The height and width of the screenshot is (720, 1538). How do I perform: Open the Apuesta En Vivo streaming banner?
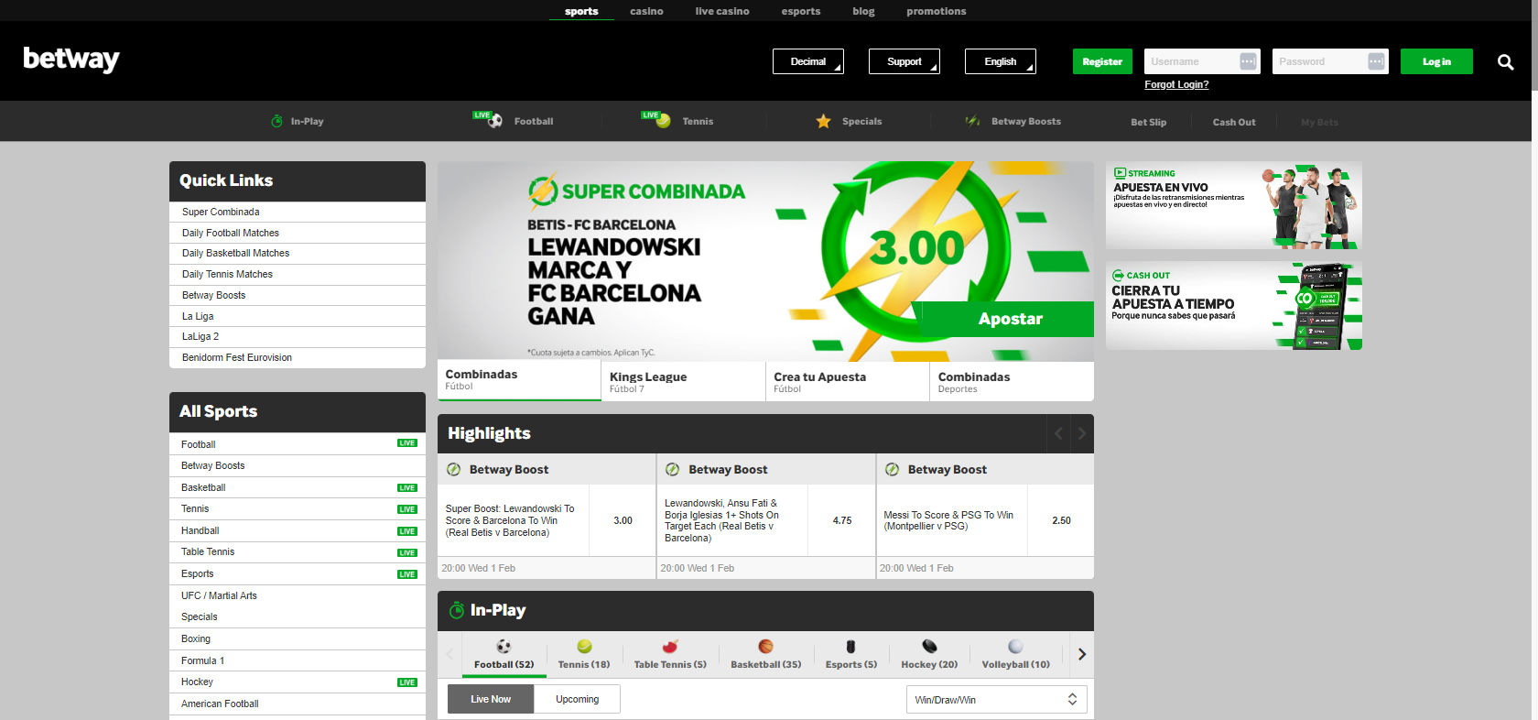(1234, 205)
